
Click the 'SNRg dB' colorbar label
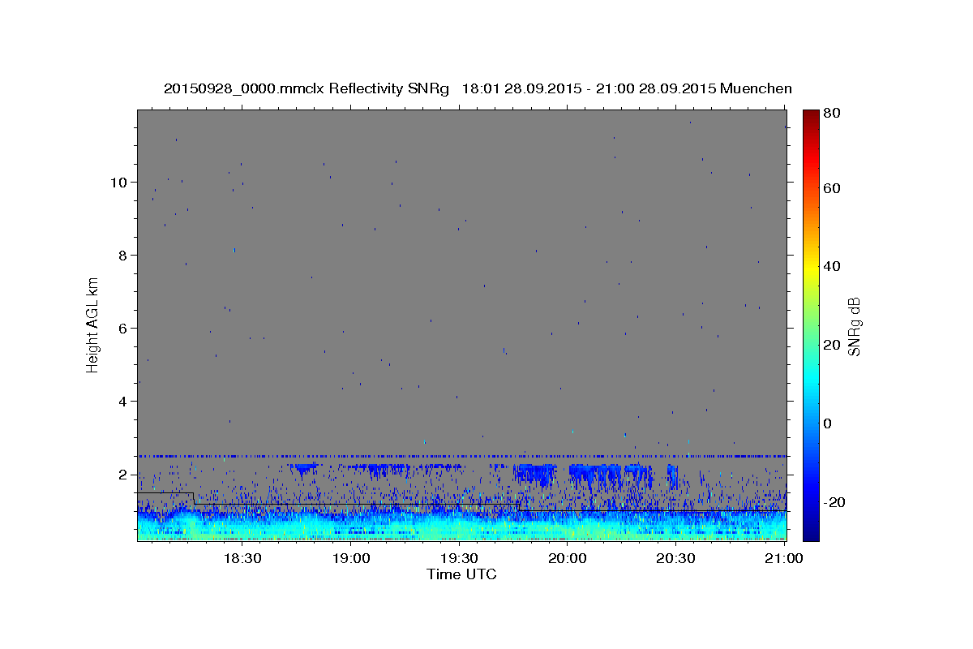coord(854,326)
